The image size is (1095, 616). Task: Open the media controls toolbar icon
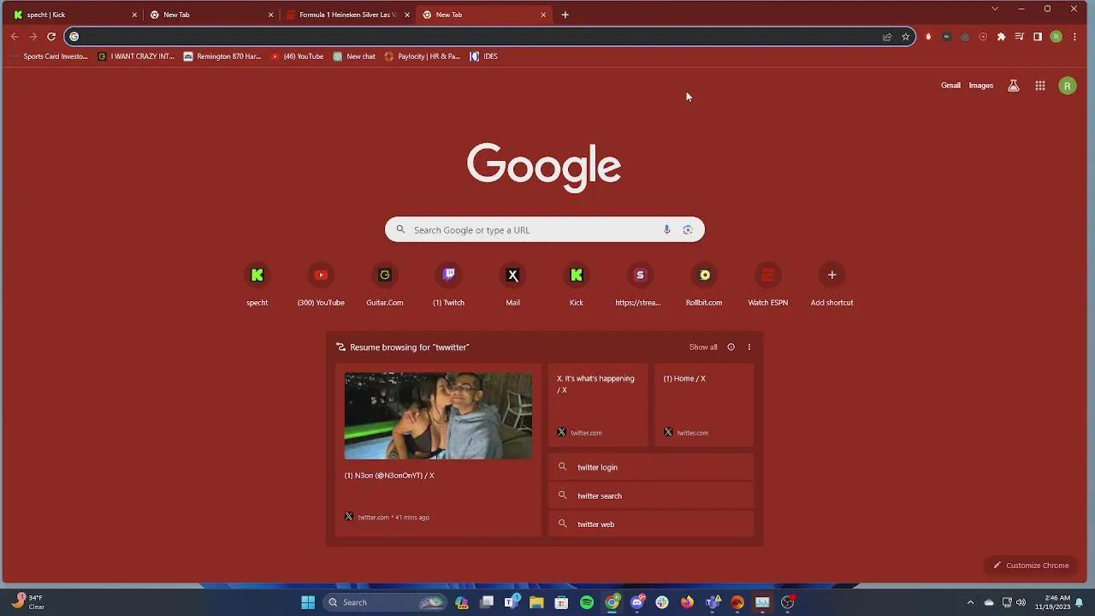click(x=1020, y=37)
